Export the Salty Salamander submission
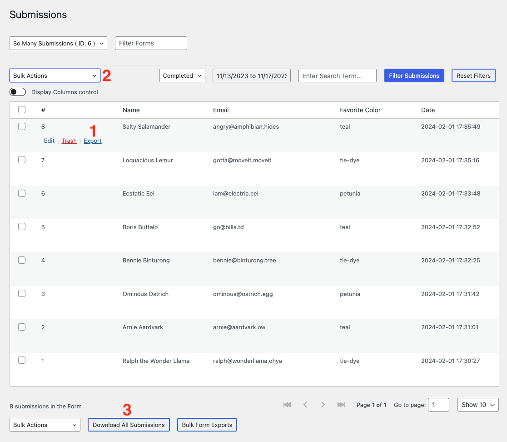 click(x=92, y=141)
